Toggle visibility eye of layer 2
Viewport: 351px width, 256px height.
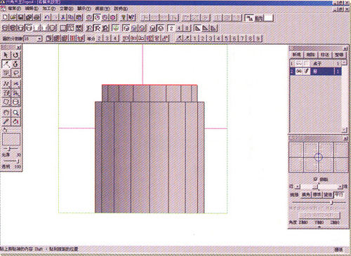[299, 72]
